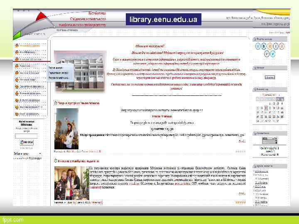Open the blue 'U' social share icon
Screen dimensions: 299x224
(x=258, y=46)
